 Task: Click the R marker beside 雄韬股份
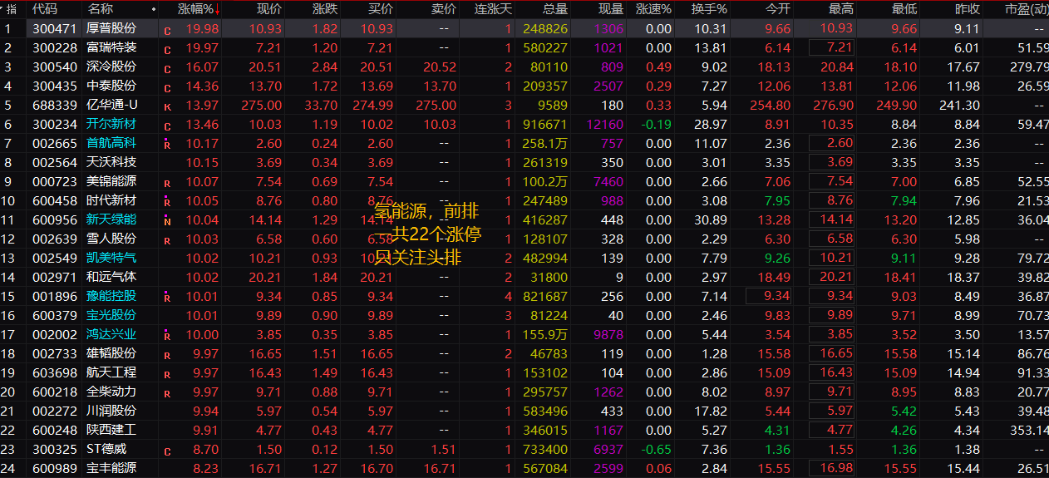167,356
